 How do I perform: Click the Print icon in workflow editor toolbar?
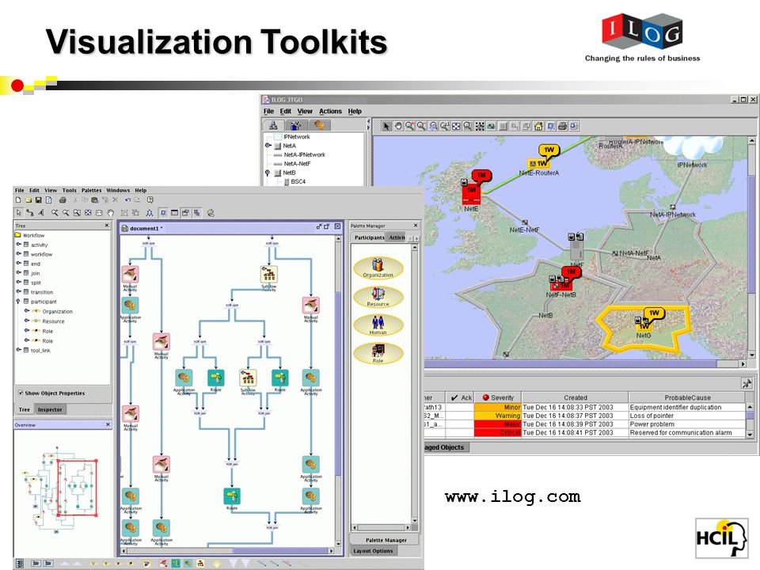tap(63, 199)
